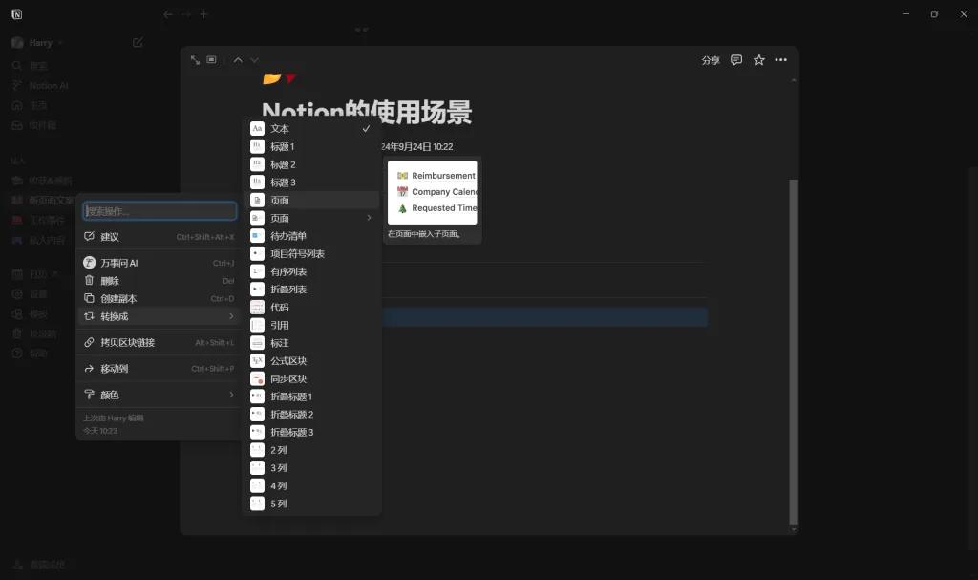This screenshot has width=978, height=580.
Task: Click the Notion app logo
Action: click(17, 14)
